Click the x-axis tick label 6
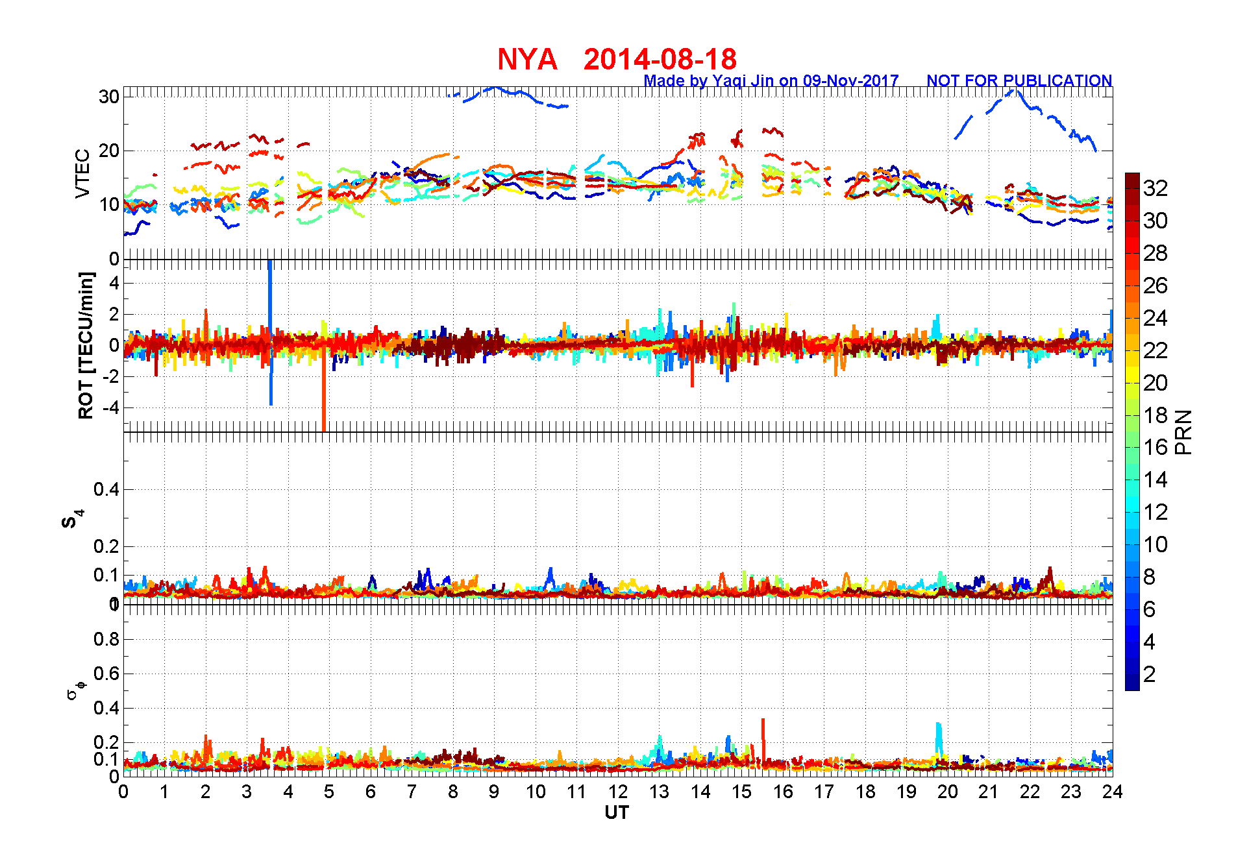Image resolution: width=1236 pixels, height=863 pixels. (x=371, y=792)
